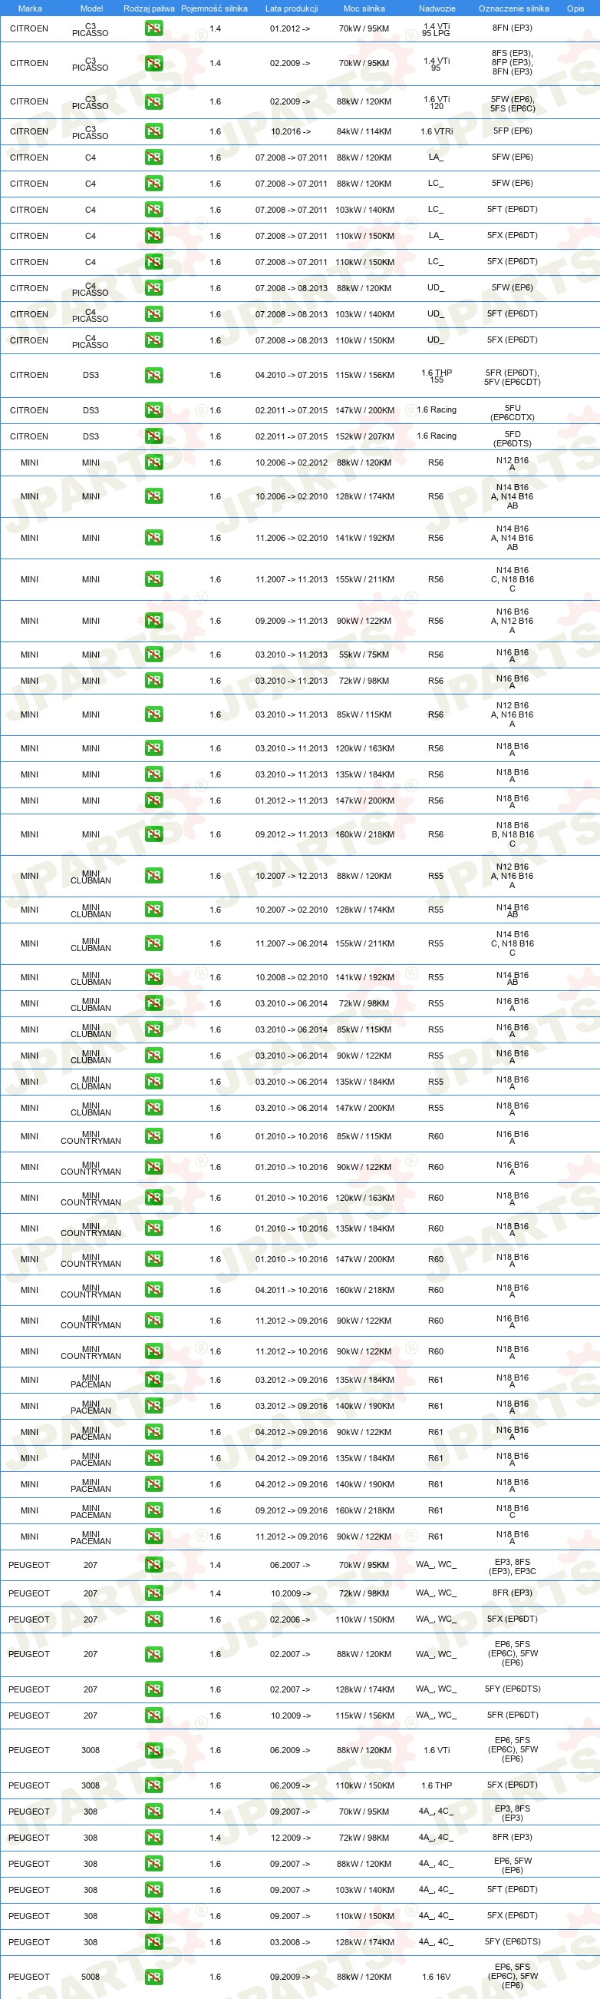Click petrol icon in Peugeot 308 103kW/140KM row
This screenshot has height=1999, width=600.
coord(153,1890)
